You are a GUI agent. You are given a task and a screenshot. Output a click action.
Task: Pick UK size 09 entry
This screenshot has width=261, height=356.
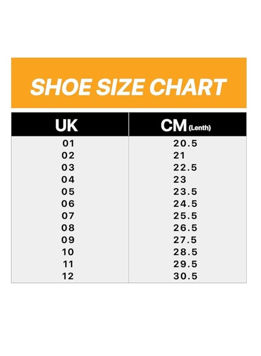pyautogui.click(x=68, y=240)
